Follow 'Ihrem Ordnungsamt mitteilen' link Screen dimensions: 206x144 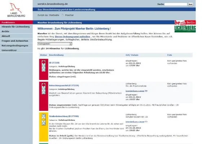coord(73,37)
